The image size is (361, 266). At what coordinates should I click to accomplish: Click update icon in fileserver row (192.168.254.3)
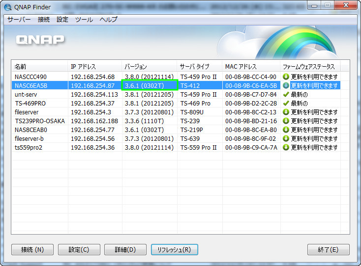point(286,112)
